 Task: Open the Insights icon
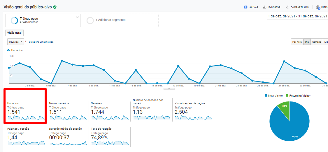(x=318, y=7)
